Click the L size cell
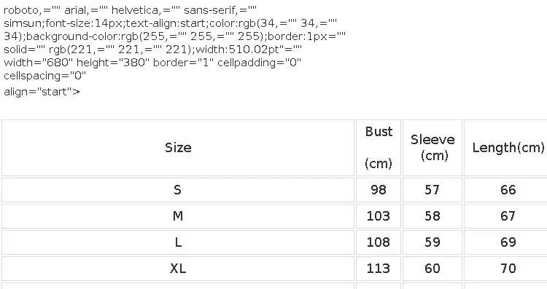The width and height of the screenshot is (547, 289). pos(178,242)
